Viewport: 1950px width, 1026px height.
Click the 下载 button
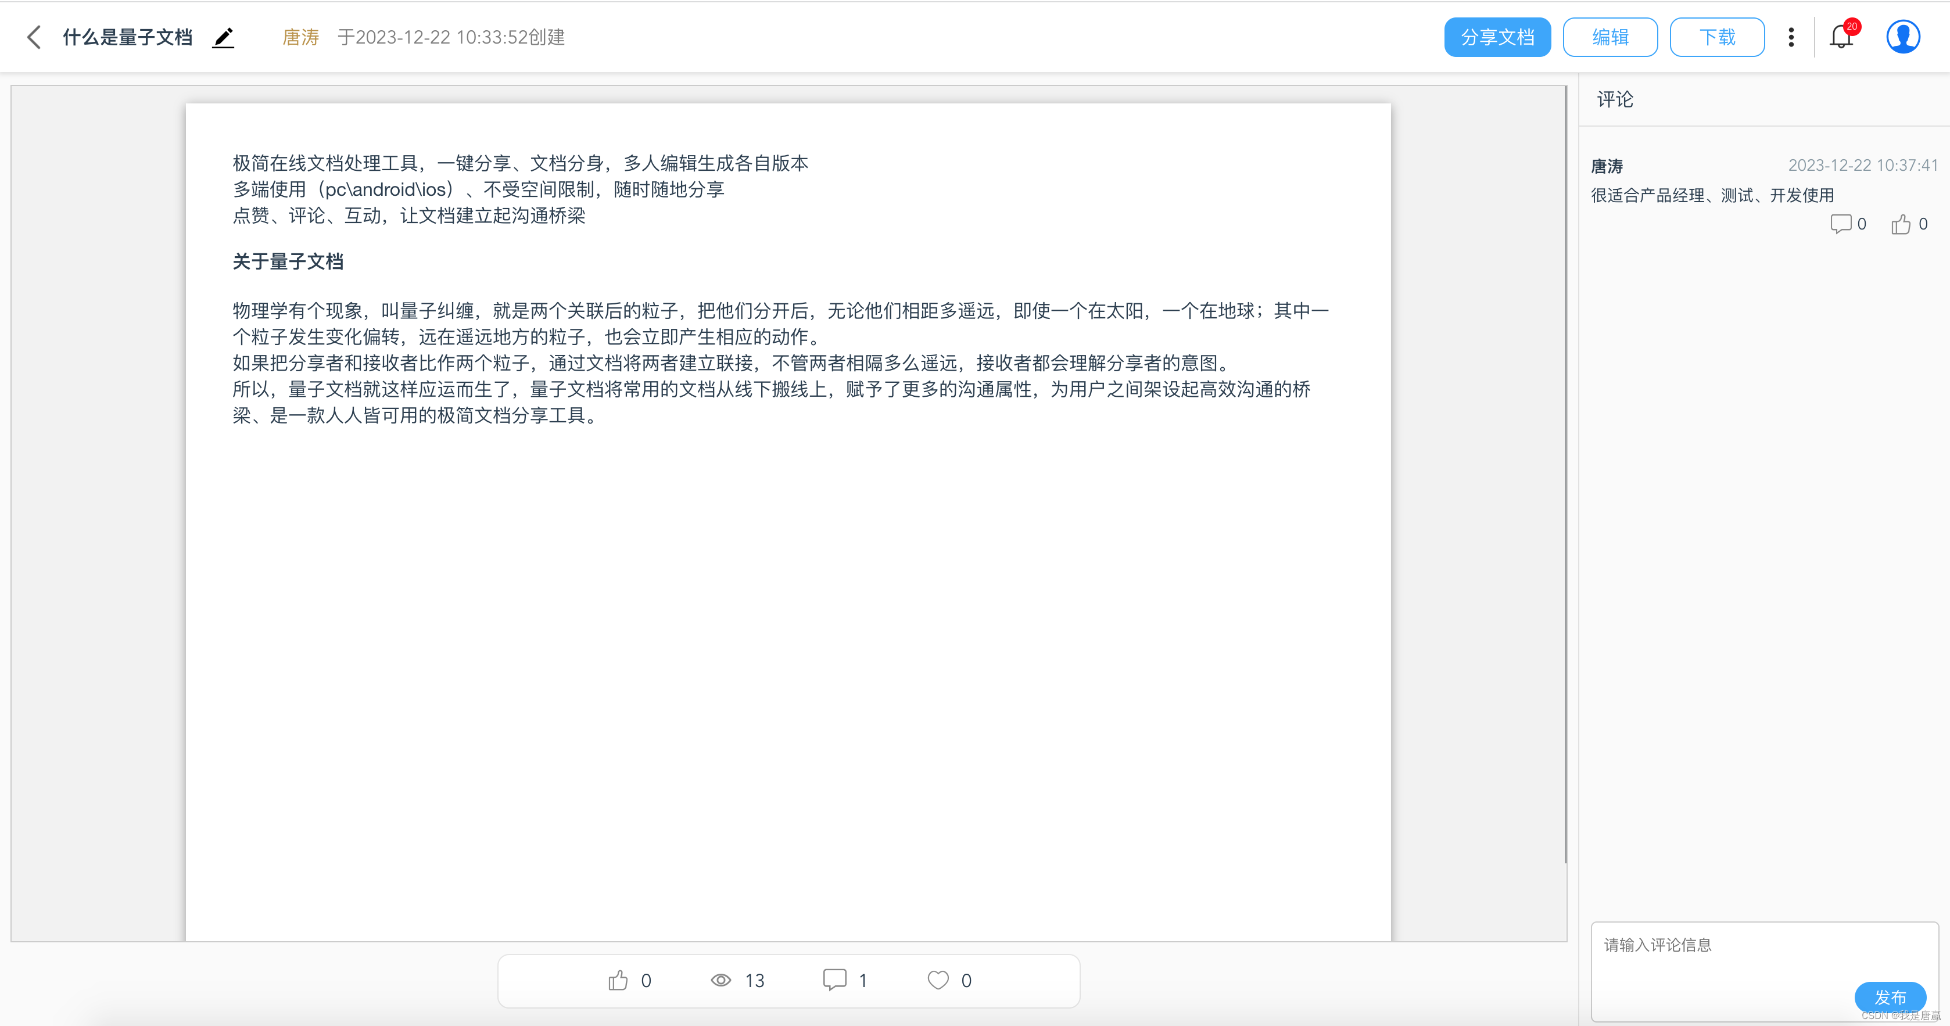1717,37
